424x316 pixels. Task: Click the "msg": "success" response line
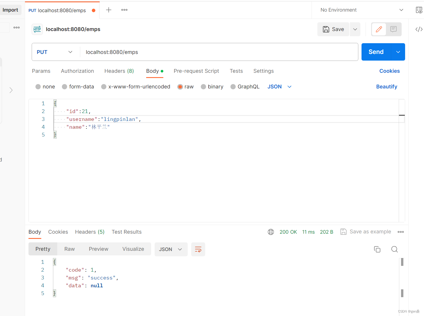tap(92, 278)
